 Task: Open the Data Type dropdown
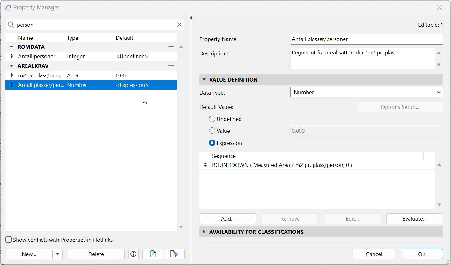(366, 92)
